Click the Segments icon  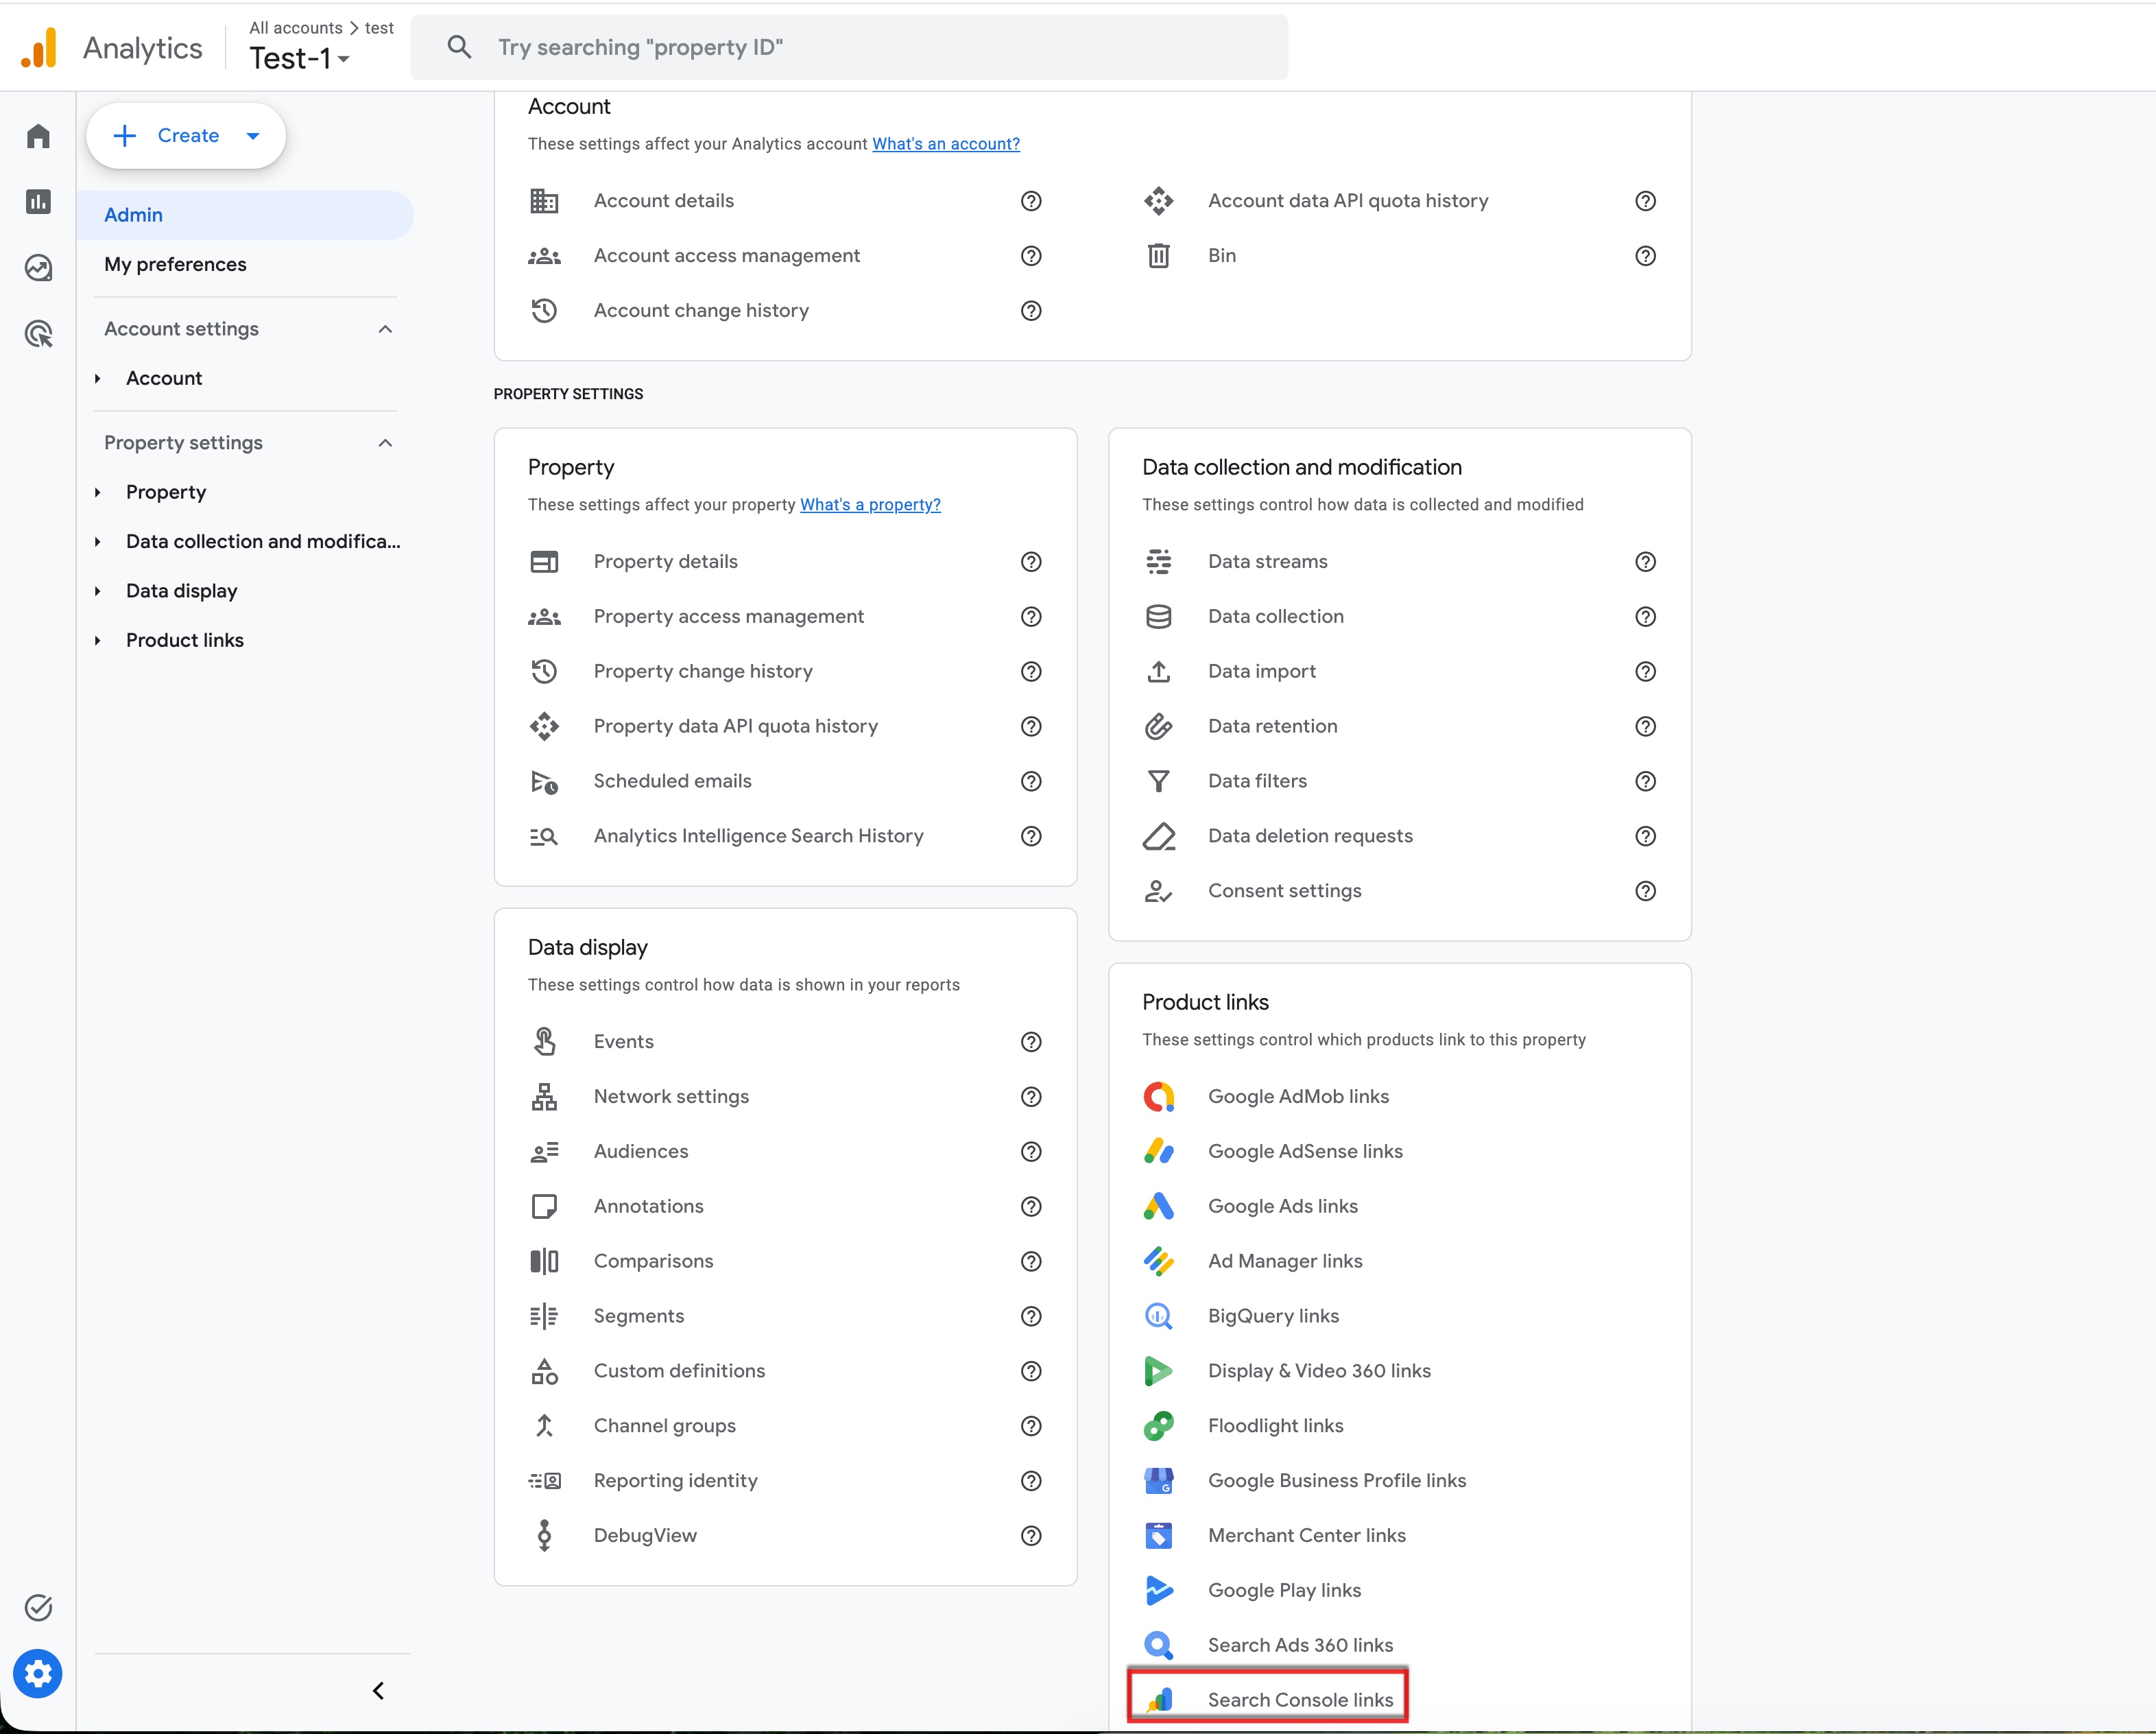click(544, 1316)
